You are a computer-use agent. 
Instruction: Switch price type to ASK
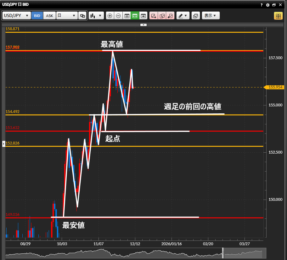49,16
